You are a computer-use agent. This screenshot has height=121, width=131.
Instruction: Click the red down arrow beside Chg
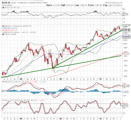click(x=122, y=5)
